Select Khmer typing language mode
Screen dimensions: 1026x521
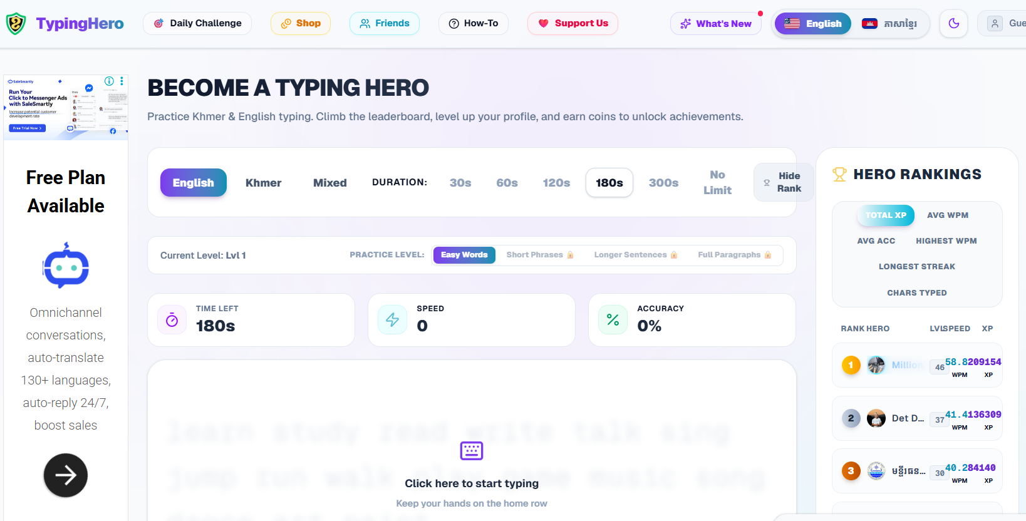tap(263, 183)
